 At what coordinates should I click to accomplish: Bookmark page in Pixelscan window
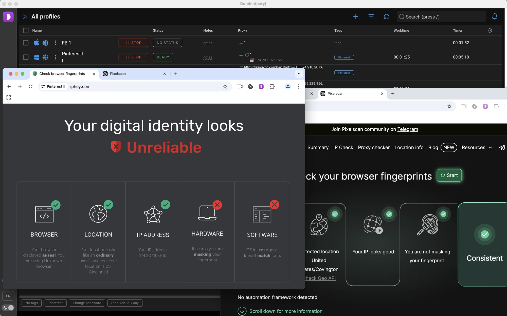pyautogui.click(x=449, y=106)
